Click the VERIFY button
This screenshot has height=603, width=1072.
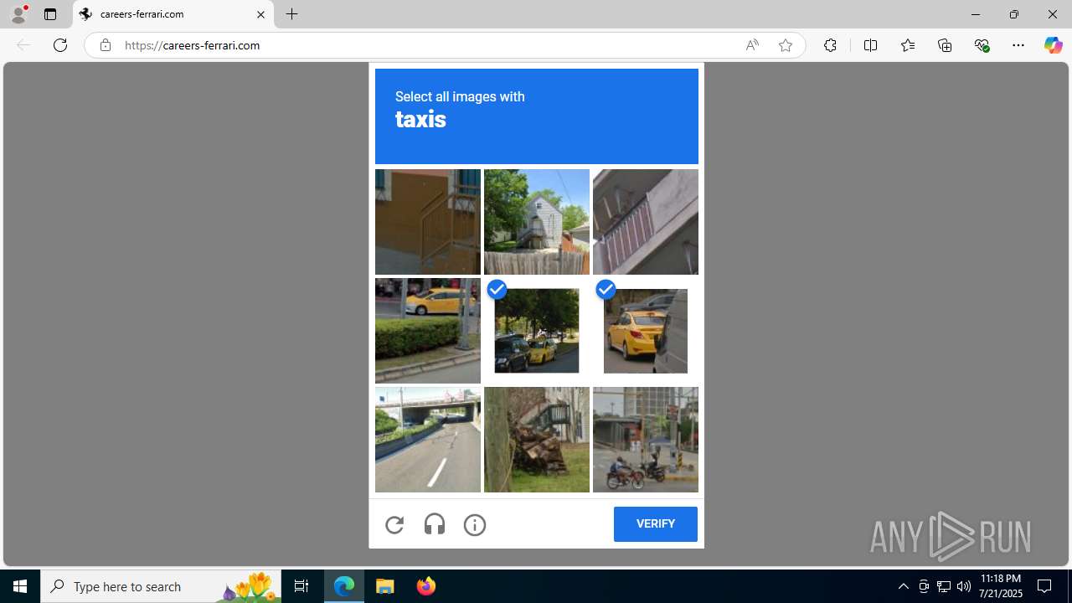pos(655,524)
